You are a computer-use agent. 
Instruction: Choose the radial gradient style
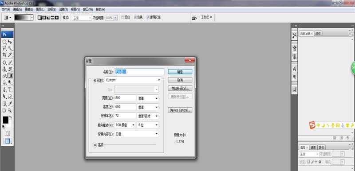tap(44, 18)
